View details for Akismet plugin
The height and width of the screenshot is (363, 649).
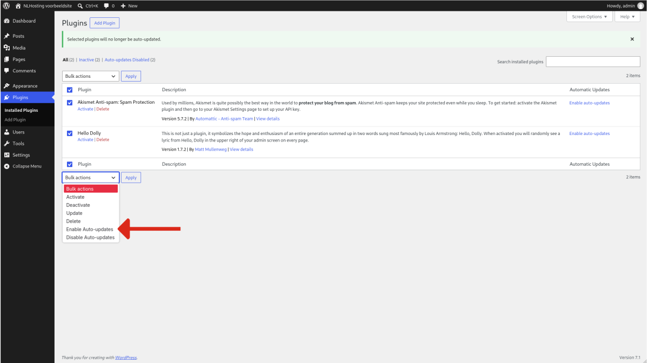tap(268, 119)
